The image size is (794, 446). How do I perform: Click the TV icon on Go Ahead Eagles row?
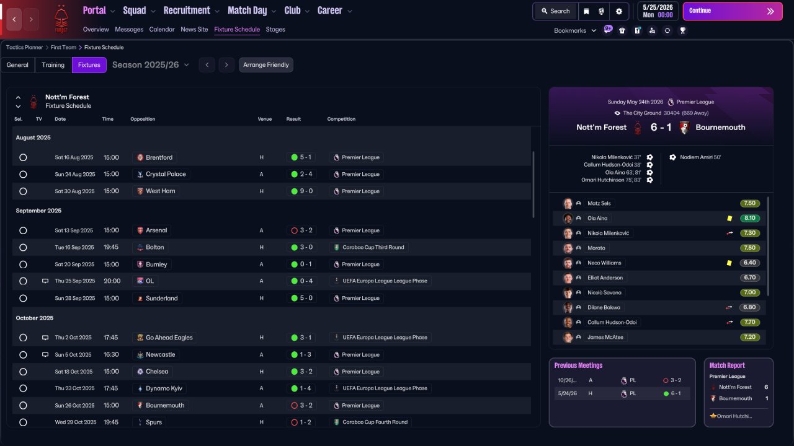[45, 338]
